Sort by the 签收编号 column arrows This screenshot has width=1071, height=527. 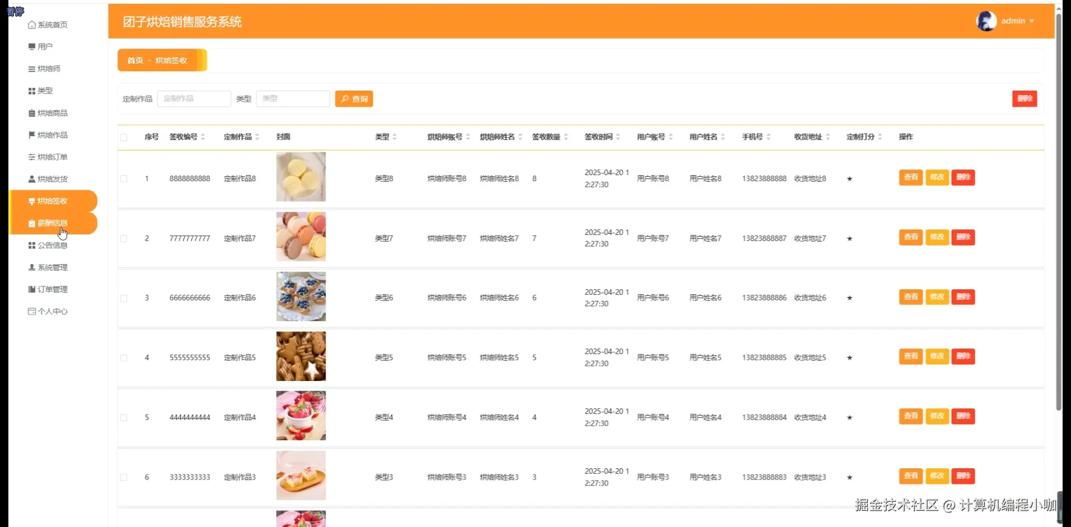[203, 137]
